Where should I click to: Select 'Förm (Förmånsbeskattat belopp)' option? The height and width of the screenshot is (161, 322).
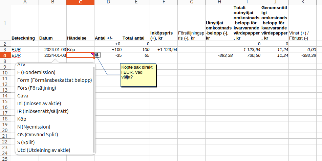(55, 80)
